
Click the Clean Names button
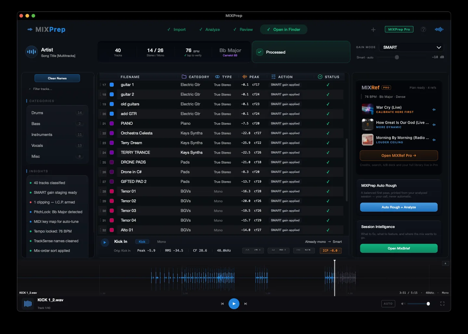[57, 78]
